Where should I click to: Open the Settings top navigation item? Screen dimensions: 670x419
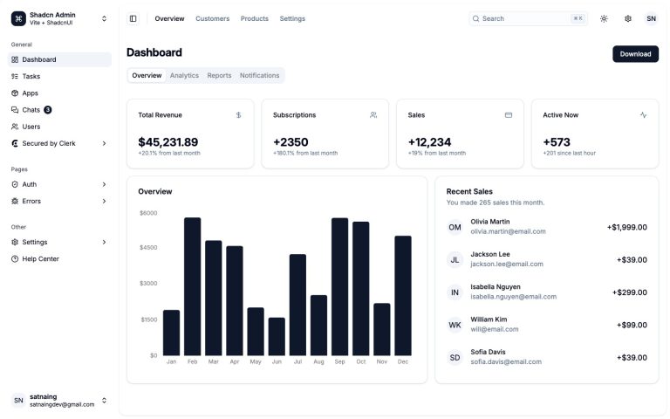coord(292,19)
